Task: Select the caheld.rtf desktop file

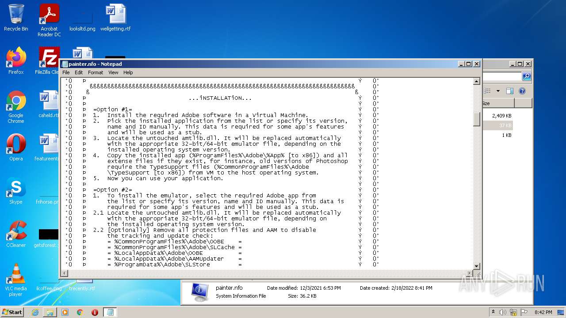Action: click(49, 104)
